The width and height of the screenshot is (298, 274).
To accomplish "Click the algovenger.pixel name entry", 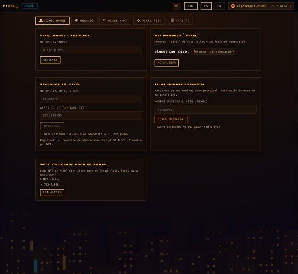I will tap(172, 52).
